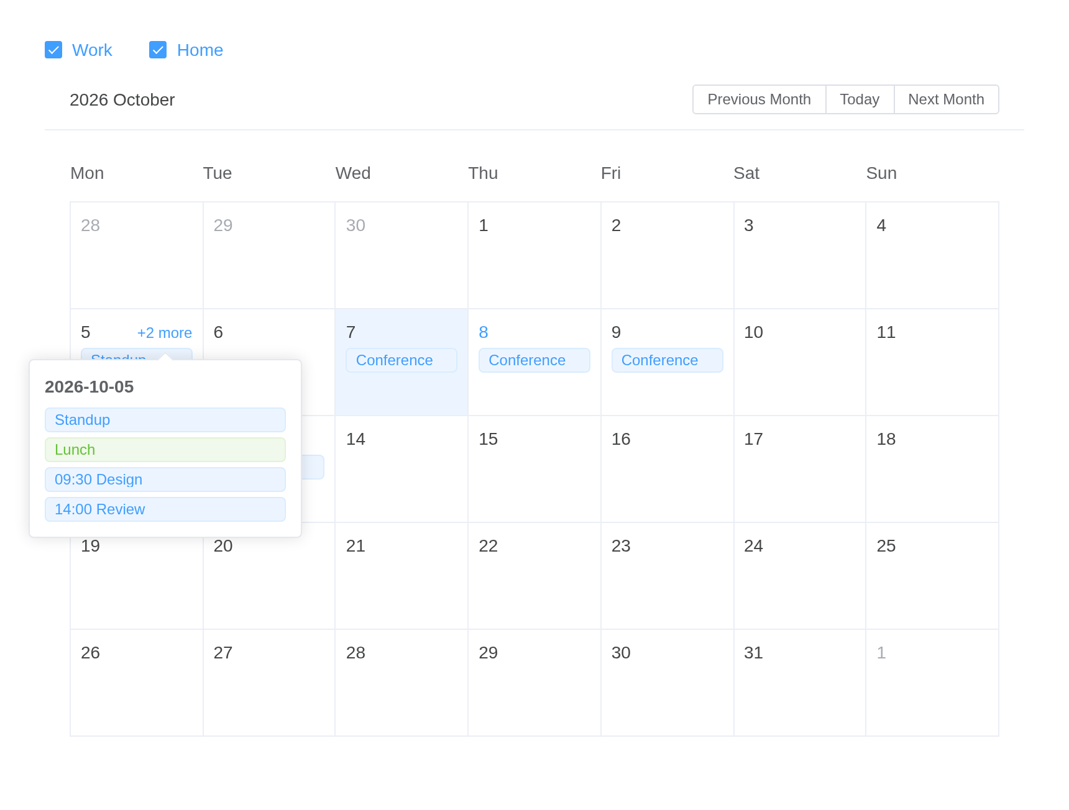1069x810 pixels.
Task: Click the Home calendar label
Action: pyautogui.click(x=200, y=50)
